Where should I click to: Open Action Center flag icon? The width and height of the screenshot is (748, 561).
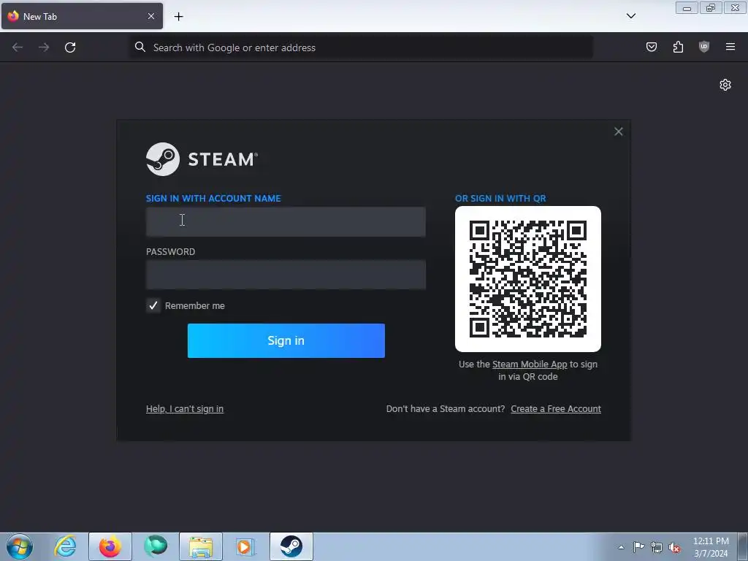638,547
